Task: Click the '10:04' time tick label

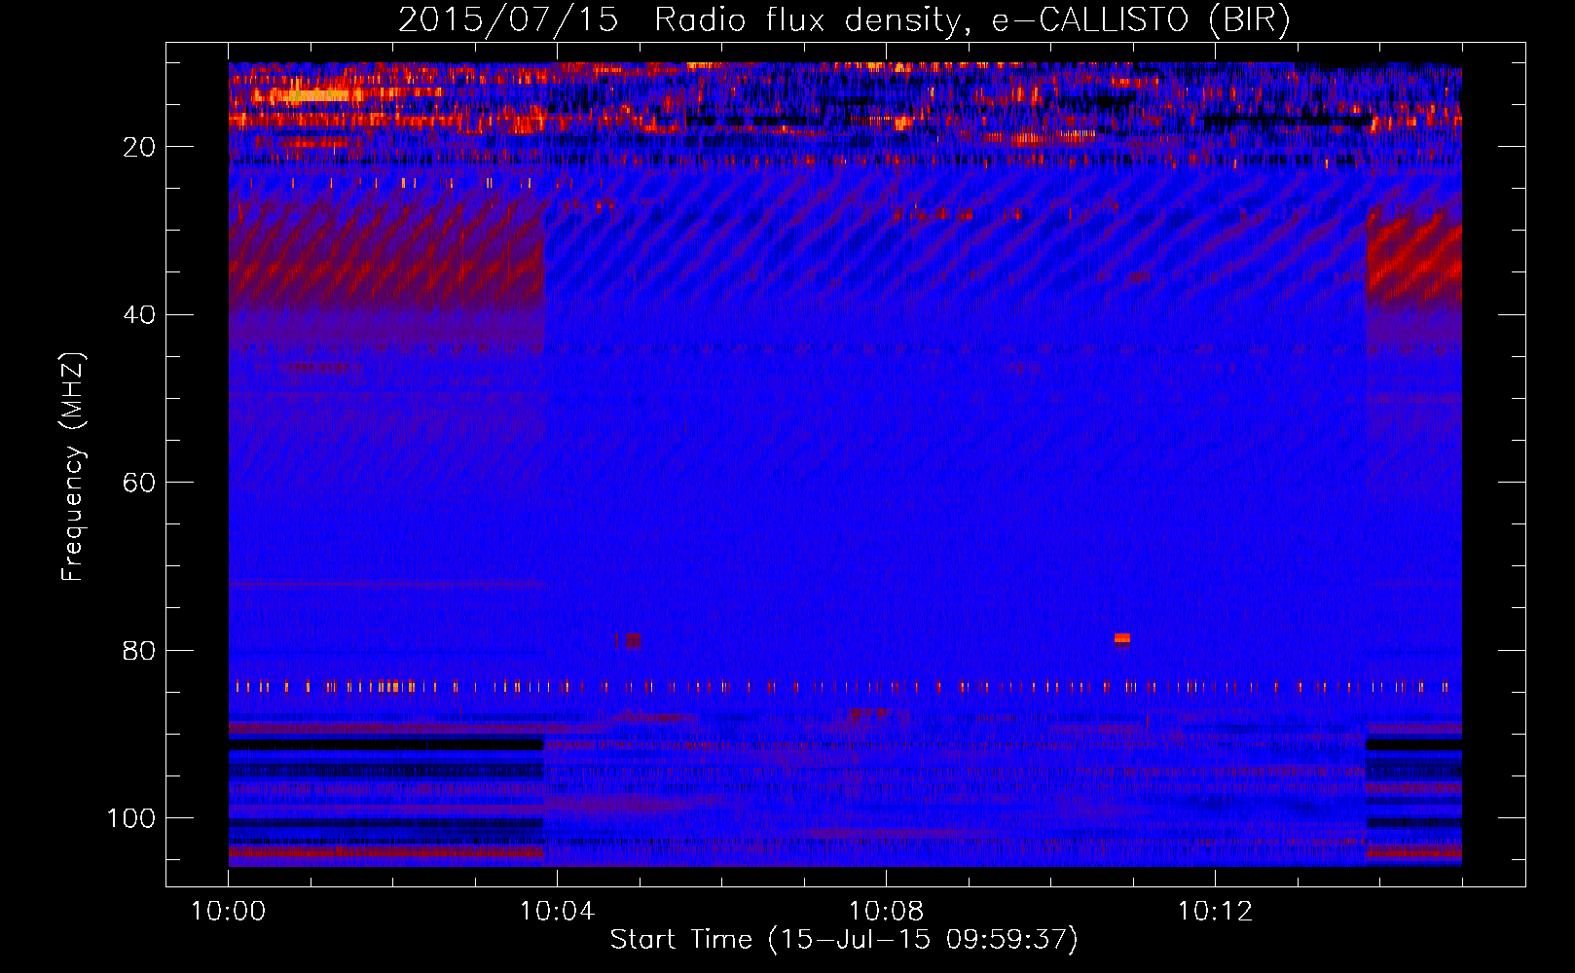Action: pyautogui.click(x=557, y=912)
